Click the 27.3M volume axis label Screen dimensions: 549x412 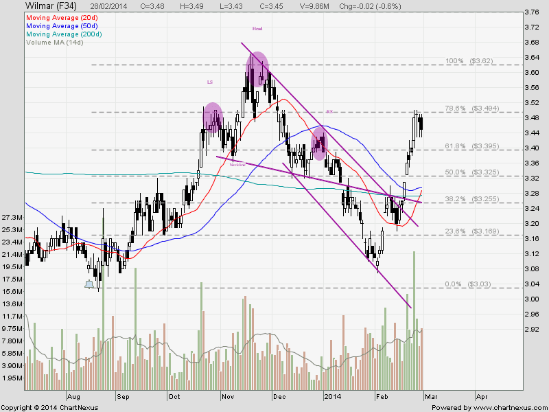pyautogui.click(x=11, y=218)
